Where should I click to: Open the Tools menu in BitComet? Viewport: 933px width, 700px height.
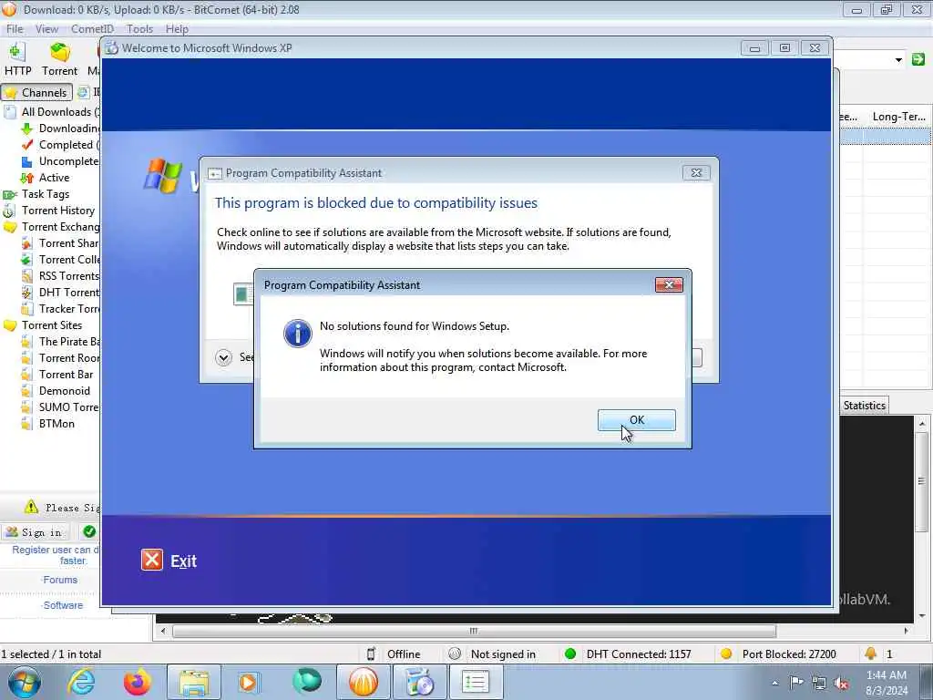tap(139, 28)
